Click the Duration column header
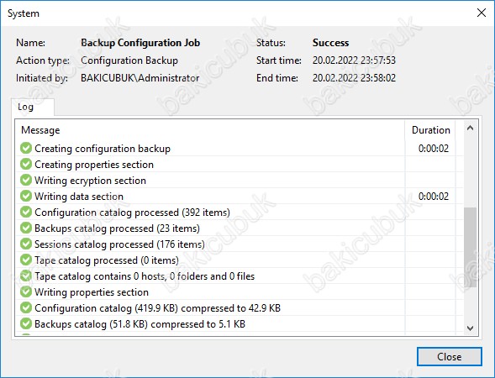Screen dimensions: 495x378 430,130
